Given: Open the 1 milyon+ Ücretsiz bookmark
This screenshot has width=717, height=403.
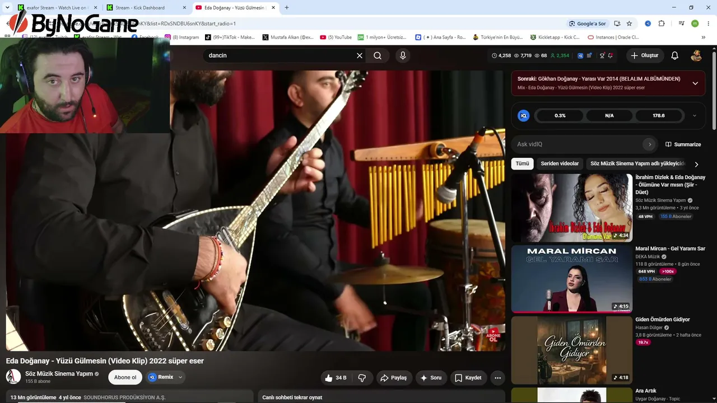Looking at the screenshot, I should point(382,38).
